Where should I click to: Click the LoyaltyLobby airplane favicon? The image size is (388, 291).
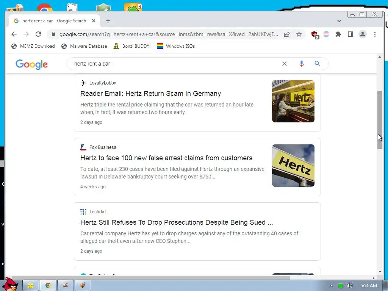click(x=83, y=83)
